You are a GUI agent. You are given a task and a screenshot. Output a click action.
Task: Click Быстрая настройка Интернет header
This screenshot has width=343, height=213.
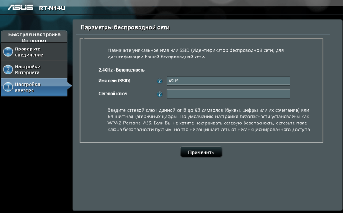point(34,37)
